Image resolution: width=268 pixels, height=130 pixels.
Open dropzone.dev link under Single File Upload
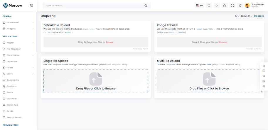click(113, 65)
